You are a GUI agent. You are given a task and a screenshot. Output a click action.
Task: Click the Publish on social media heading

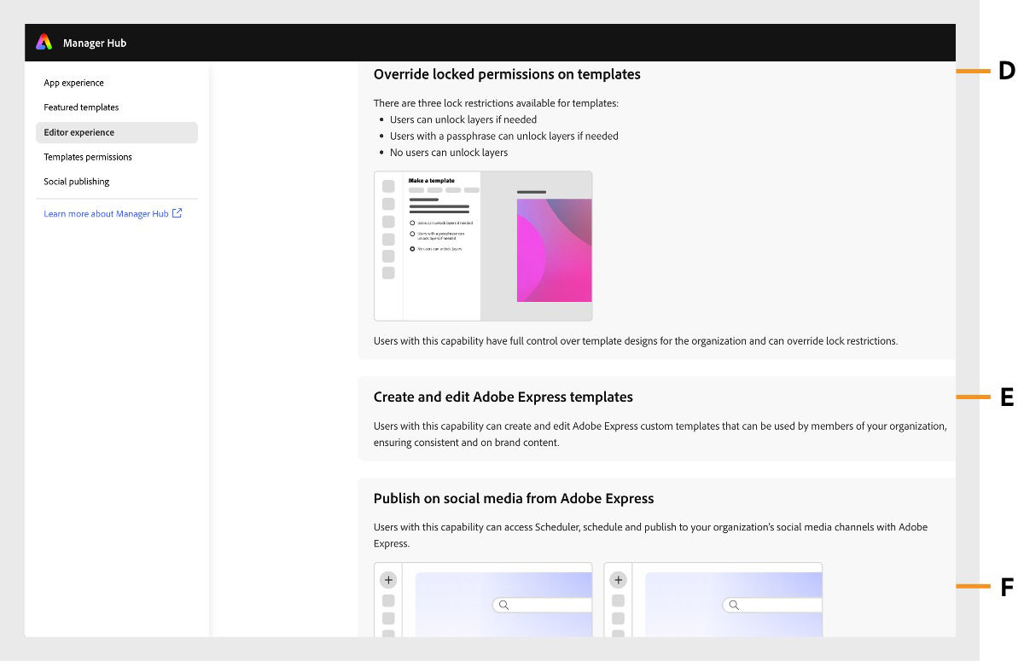click(514, 498)
